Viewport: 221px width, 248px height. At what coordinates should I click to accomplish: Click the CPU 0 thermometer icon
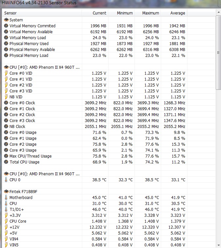[6, 180]
